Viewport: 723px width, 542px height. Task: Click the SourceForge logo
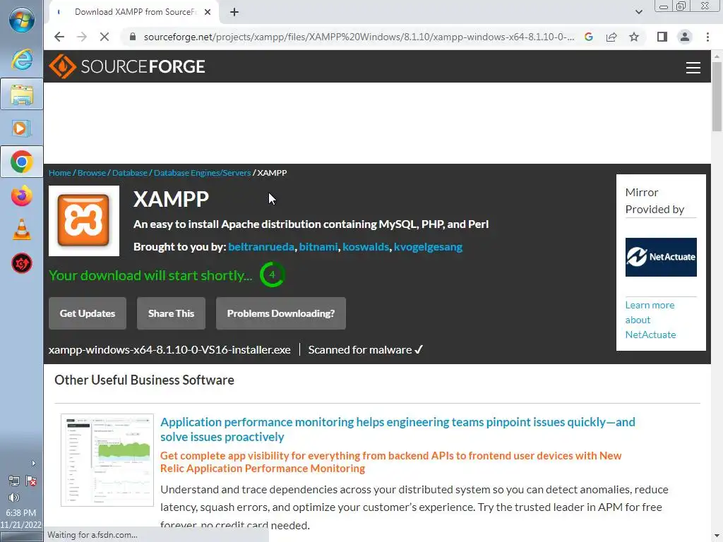[127, 66]
